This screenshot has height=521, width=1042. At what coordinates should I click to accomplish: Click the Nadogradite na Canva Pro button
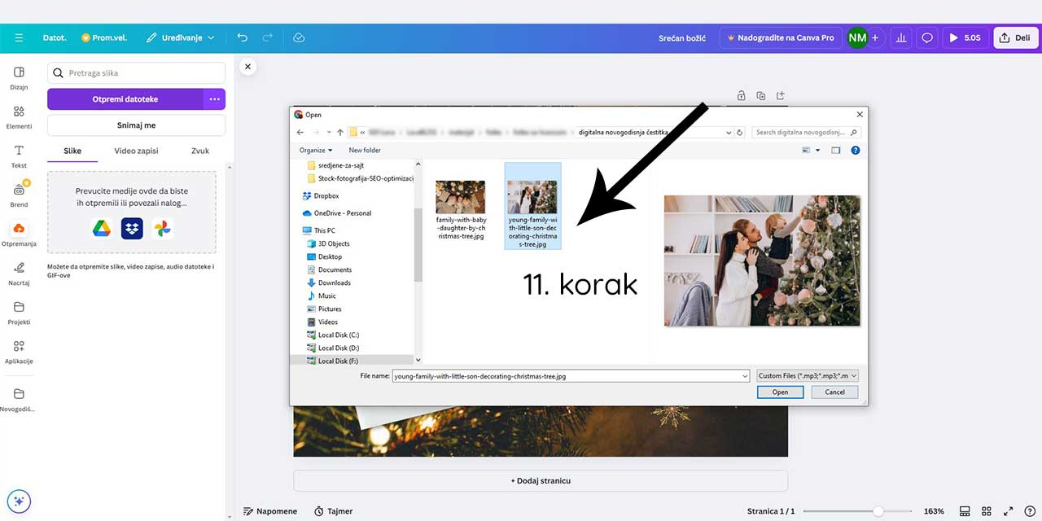781,37
